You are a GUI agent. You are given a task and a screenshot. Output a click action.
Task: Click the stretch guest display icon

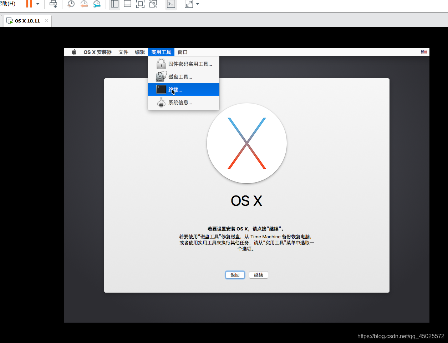(189, 4)
